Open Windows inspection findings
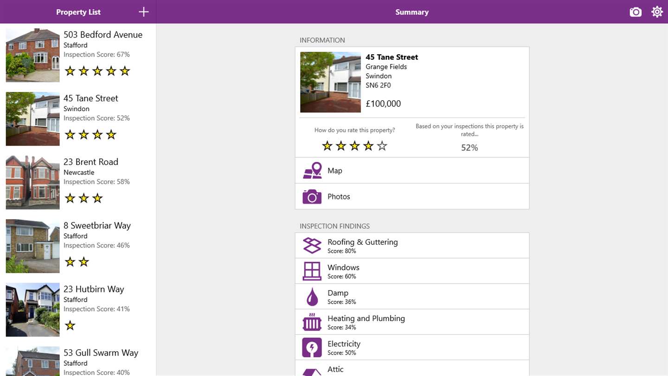 point(412,271)
